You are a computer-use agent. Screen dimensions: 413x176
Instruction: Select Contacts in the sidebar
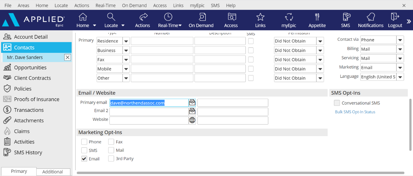click(36, 47)
